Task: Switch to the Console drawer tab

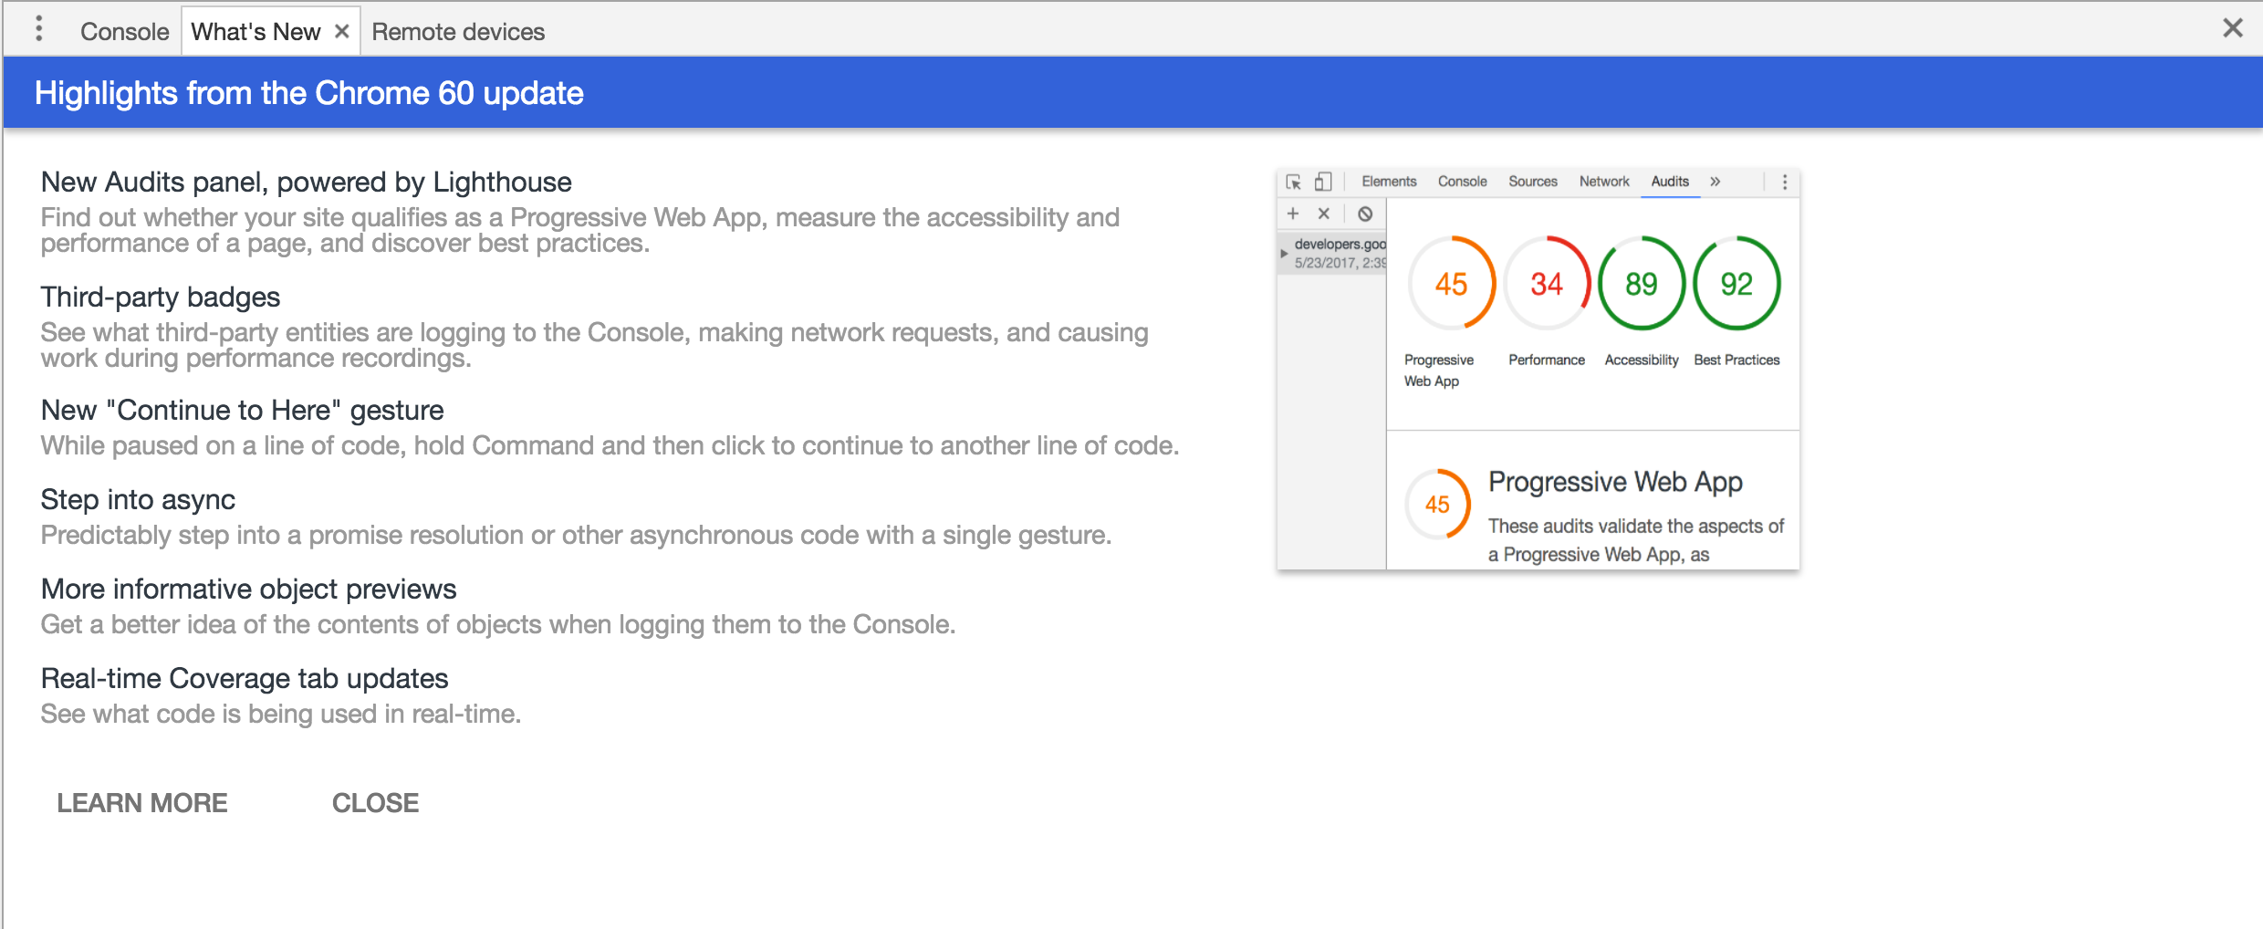Action: coord(124,32)
